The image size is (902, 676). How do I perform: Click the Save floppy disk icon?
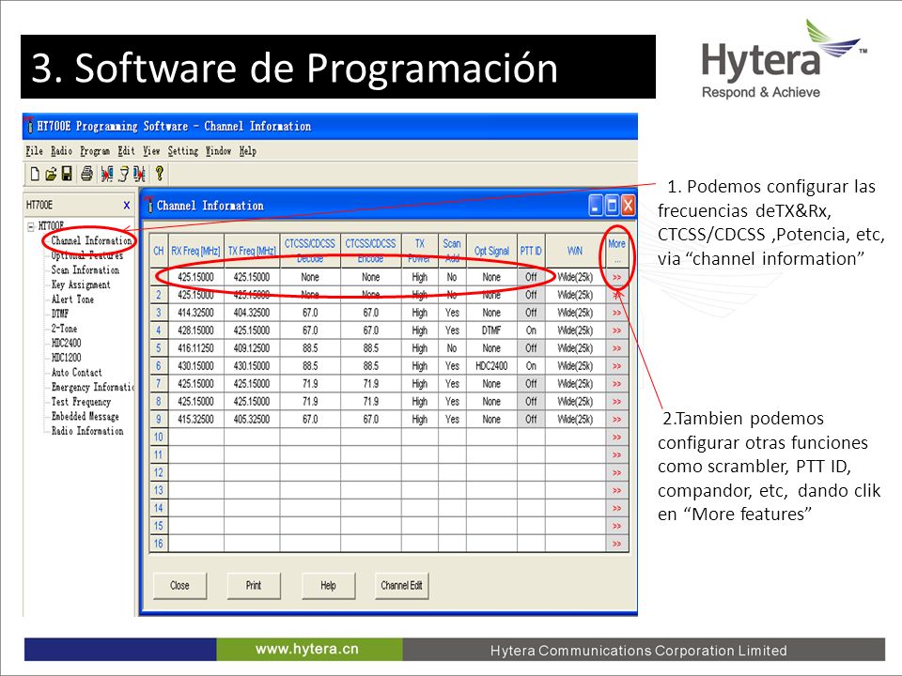pos(67,174)
